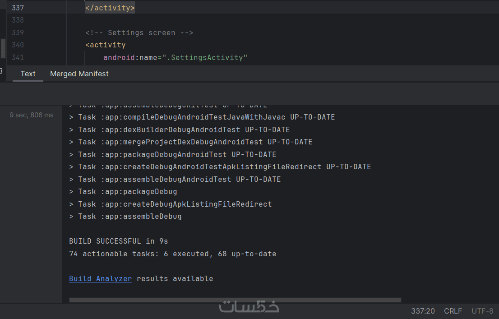Select the 9 sec, 806 ms build entry
499x319 pixels.
(x=32, y=115)
